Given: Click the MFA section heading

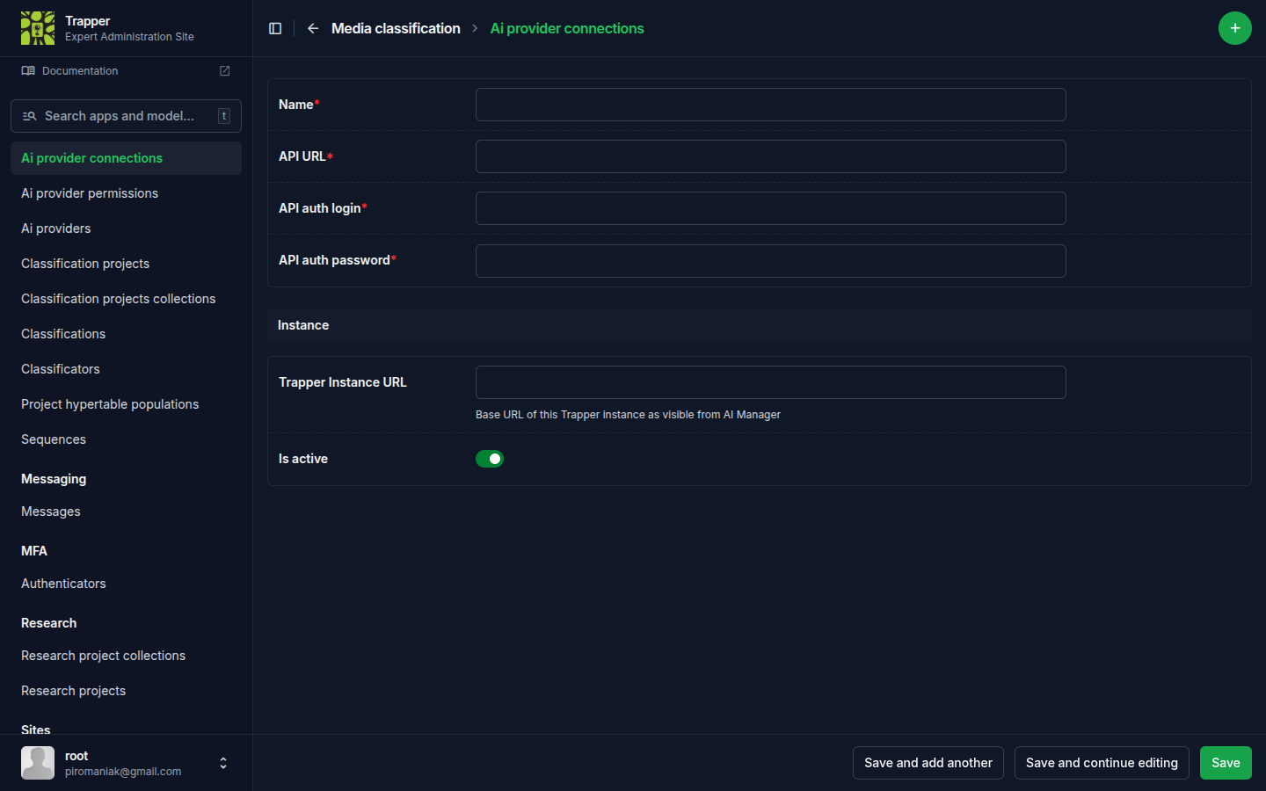Looking at the screenshot, I should [34, 551].
